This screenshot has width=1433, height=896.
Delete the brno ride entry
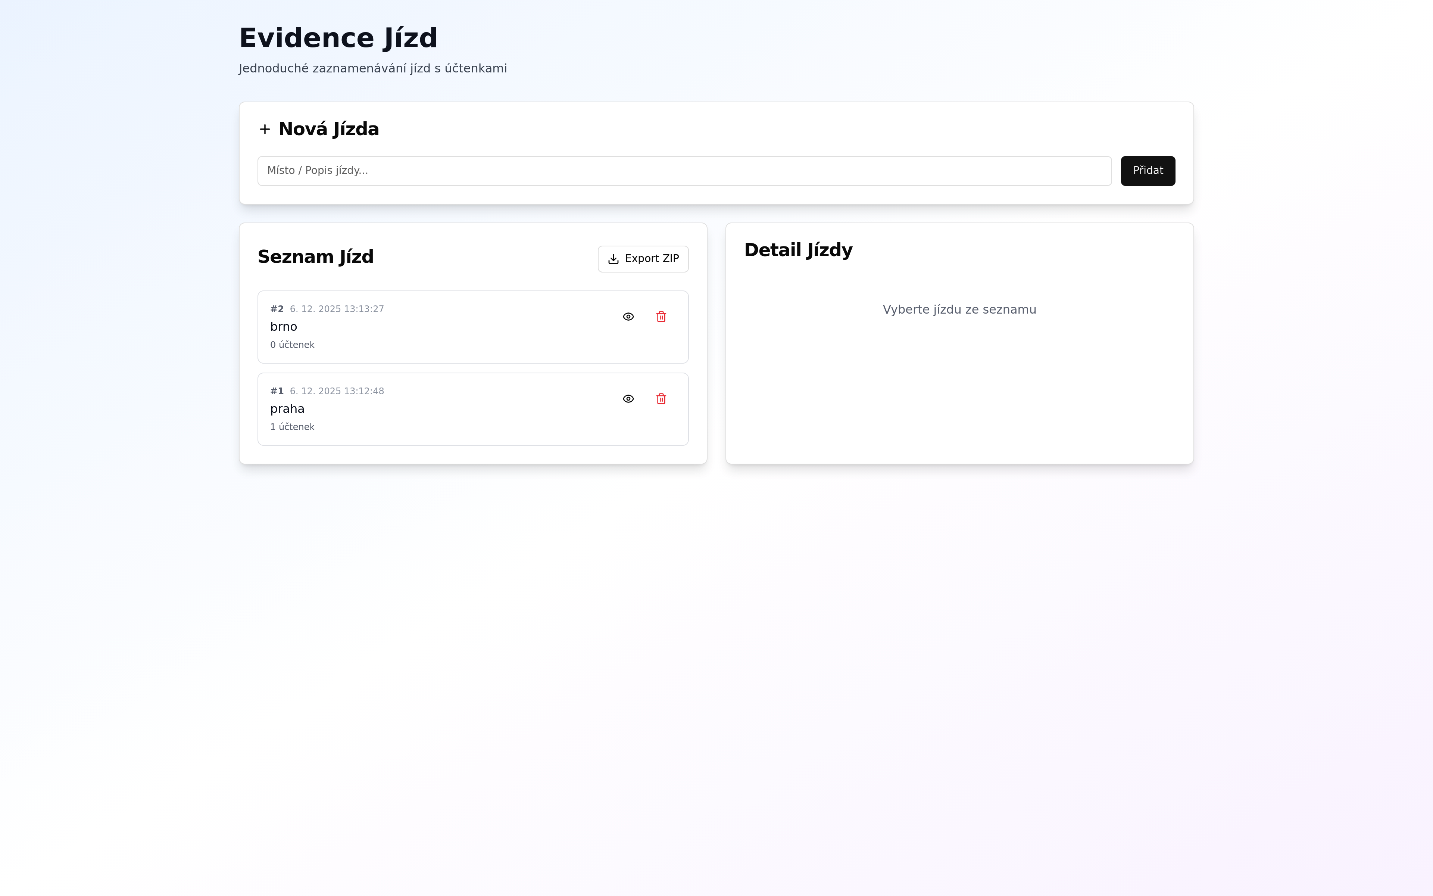pyautogui.click(x=661, y=317)
